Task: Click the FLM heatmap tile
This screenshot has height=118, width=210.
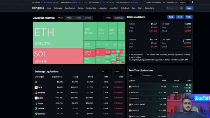Action: click(x=90, y=60)
